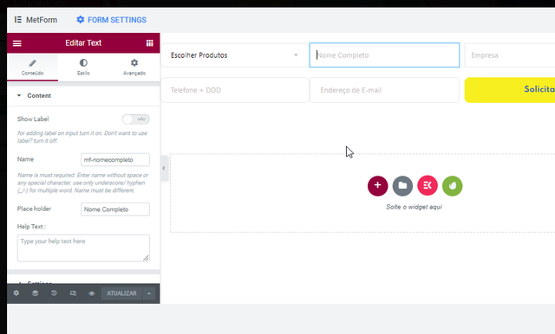Switch to the Estilo tab
This screenshot has width=555, height=334.
point(83,67)
